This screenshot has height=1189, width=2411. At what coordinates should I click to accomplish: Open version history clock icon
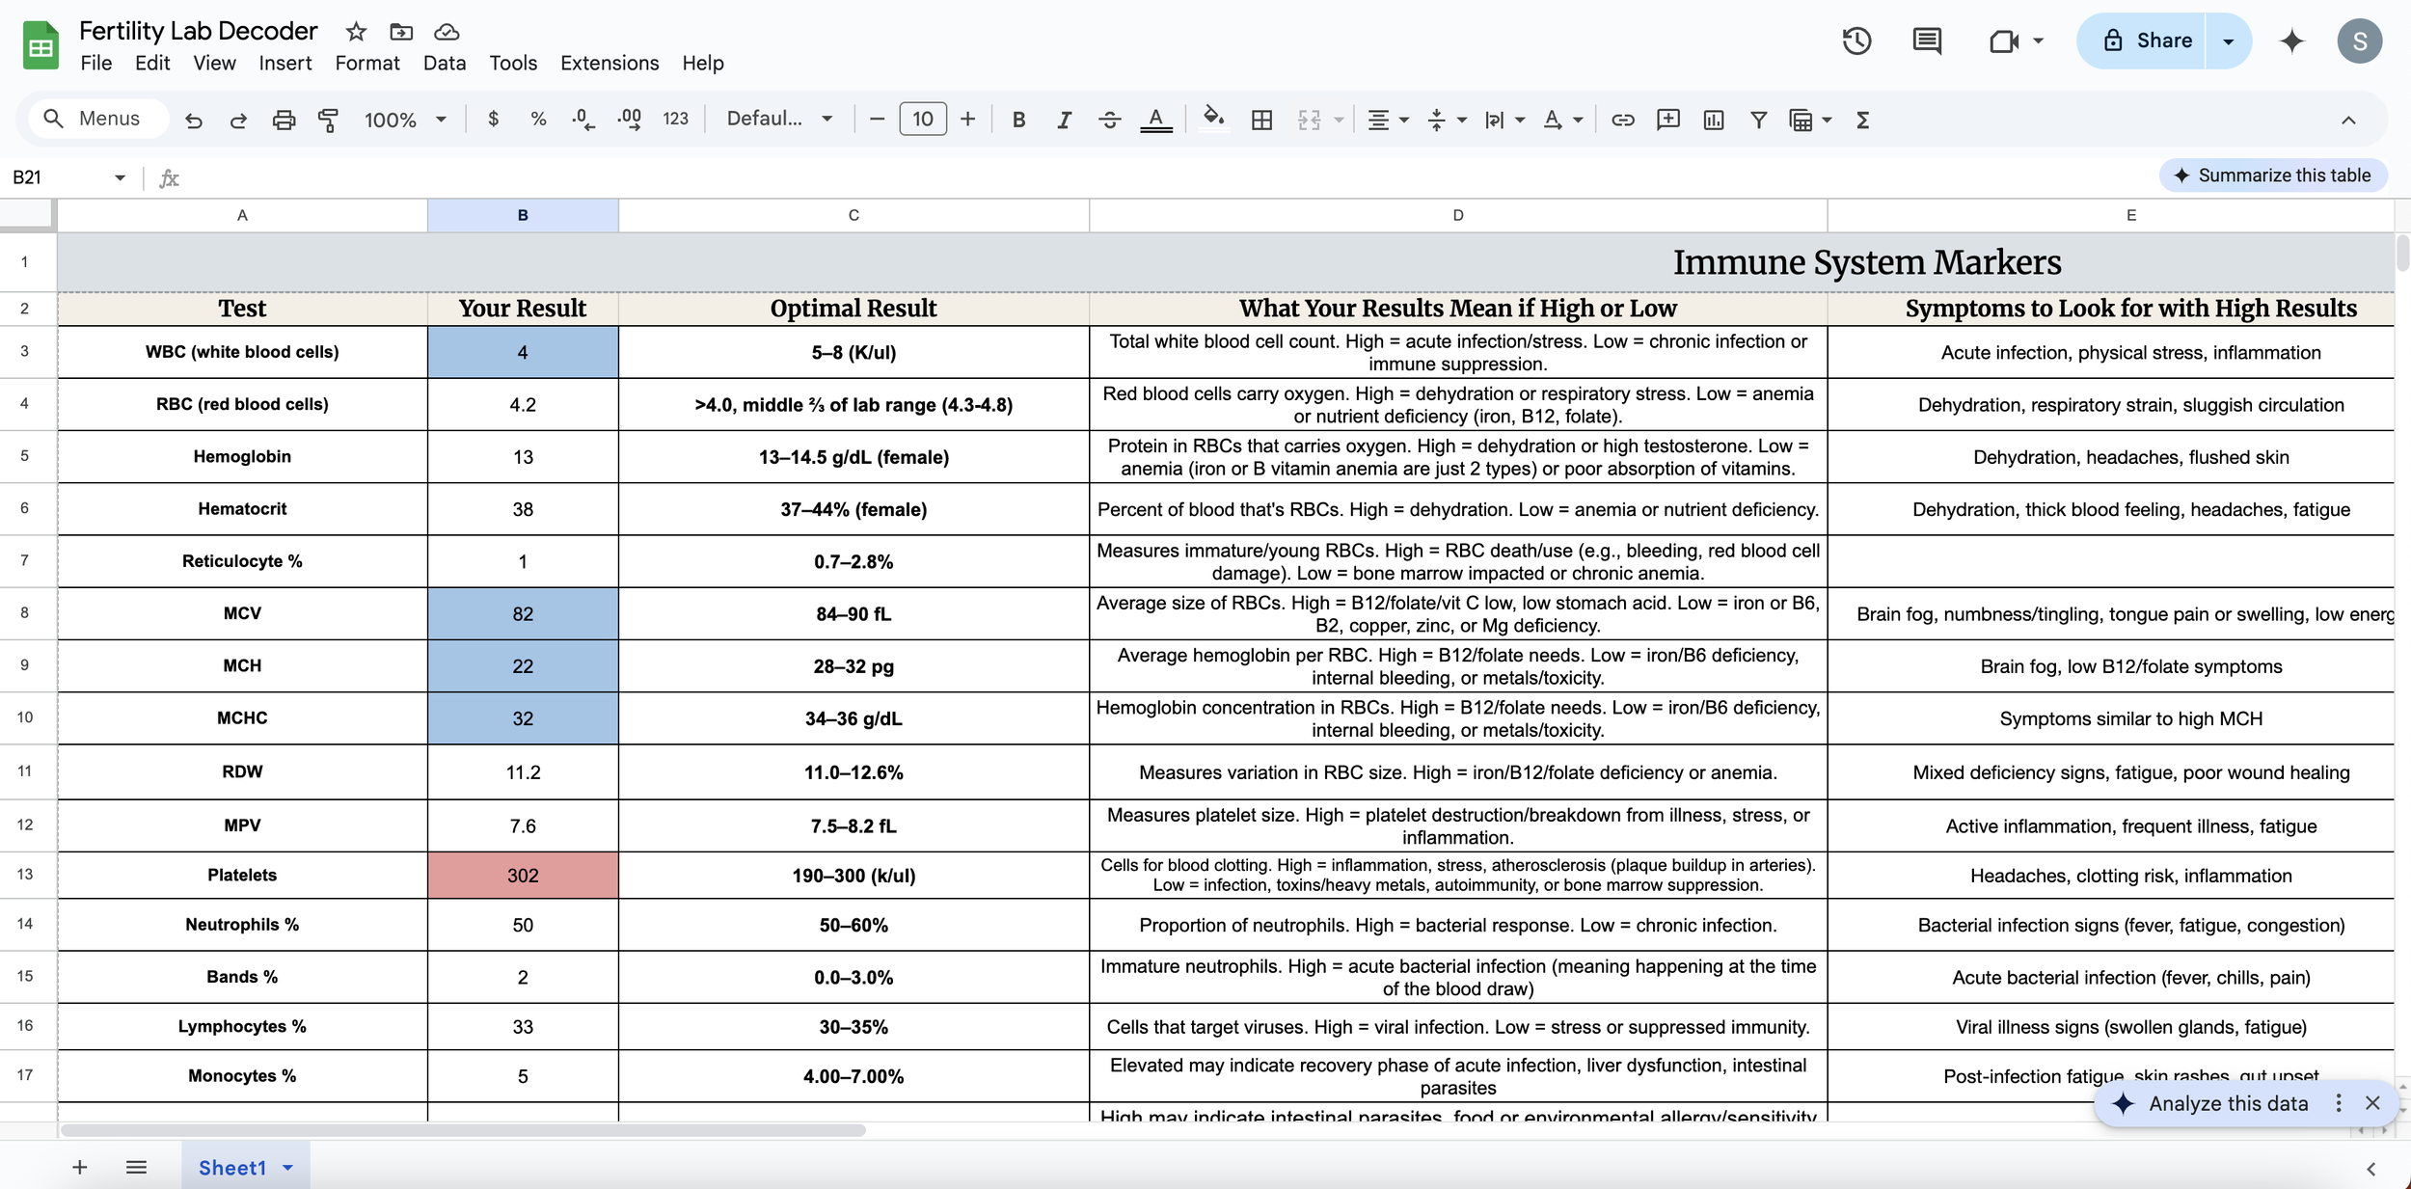1856,41
